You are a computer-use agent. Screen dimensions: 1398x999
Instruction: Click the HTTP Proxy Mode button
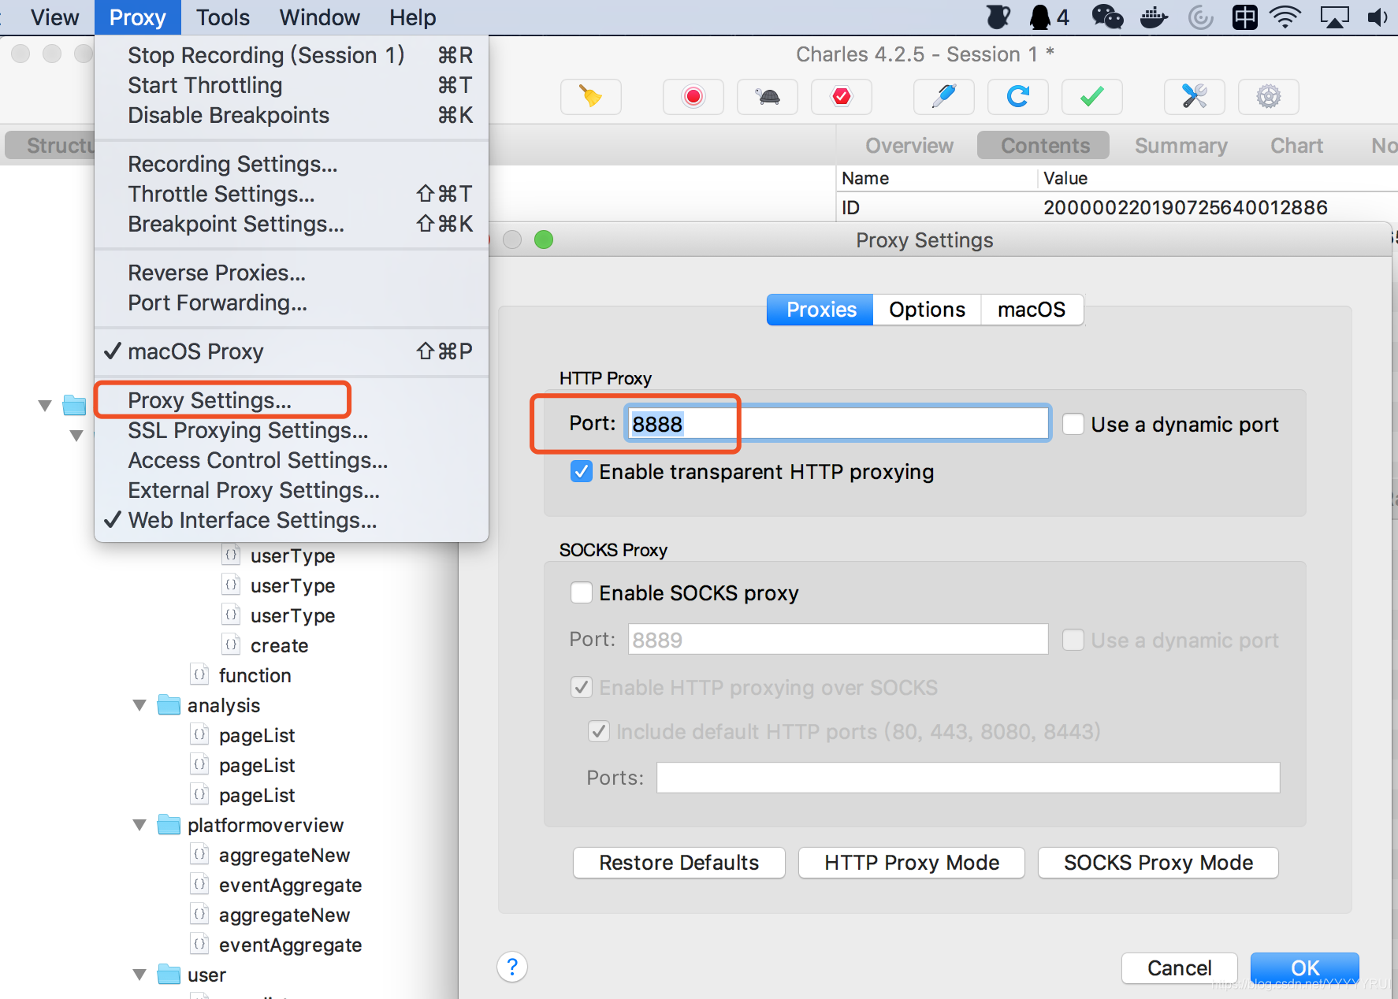point(912,863)
